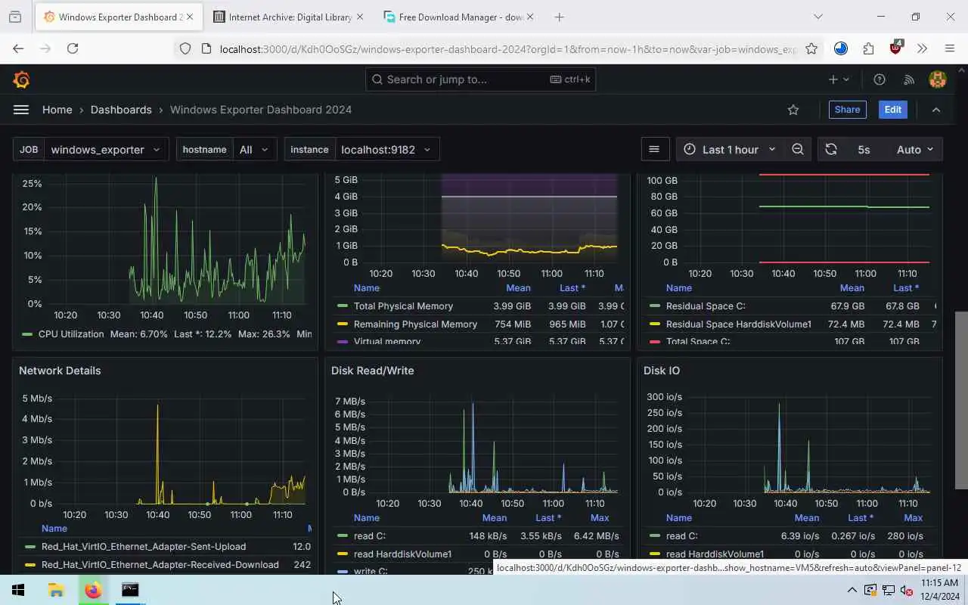Focus the Search or jump to field
968x605 pixels.
pyautogui.click(x=480, y=79)
